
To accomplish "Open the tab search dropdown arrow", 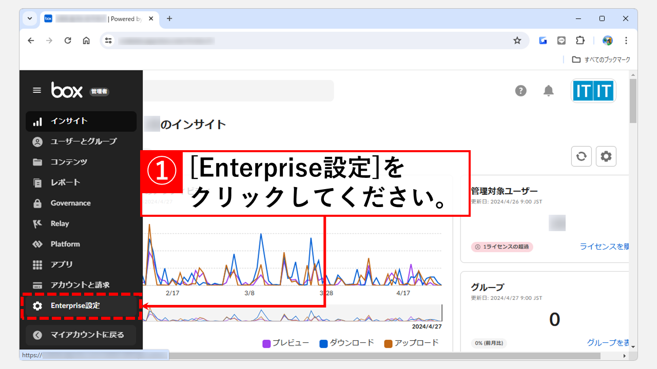I will pos(29,18).
